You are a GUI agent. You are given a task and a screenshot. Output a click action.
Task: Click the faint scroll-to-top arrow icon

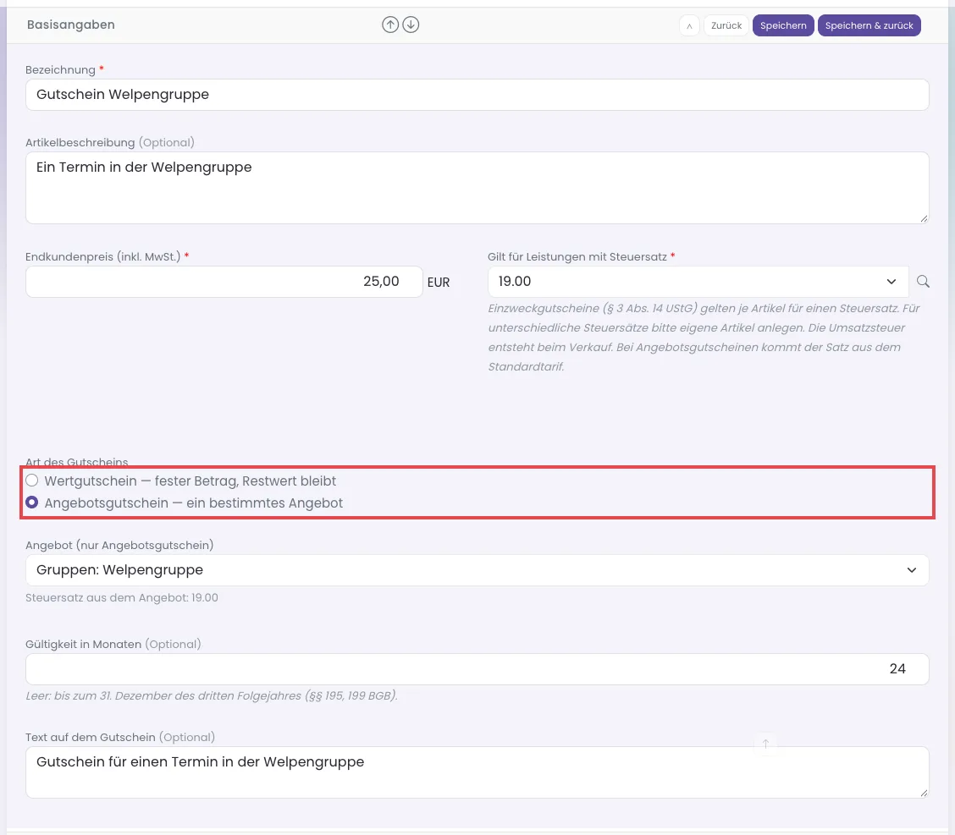[x=765, y=744]
